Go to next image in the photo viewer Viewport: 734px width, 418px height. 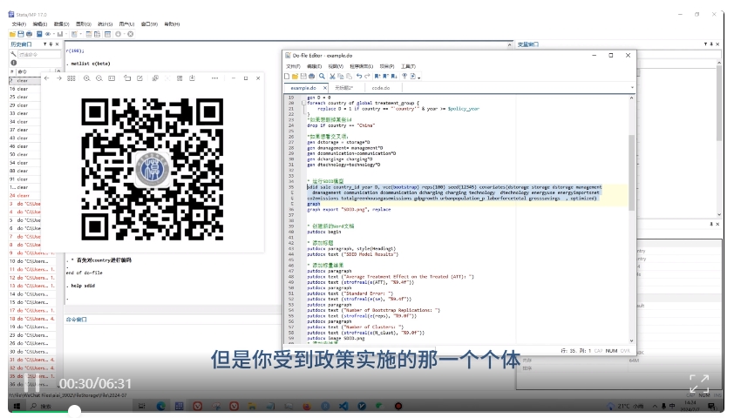(x=59, y=78)
